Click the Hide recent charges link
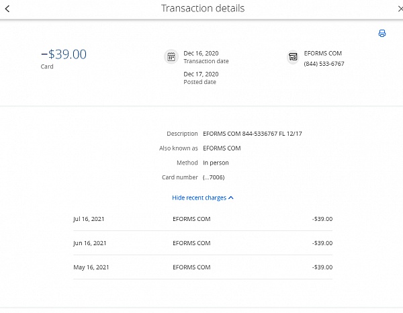 coord(199,198)
